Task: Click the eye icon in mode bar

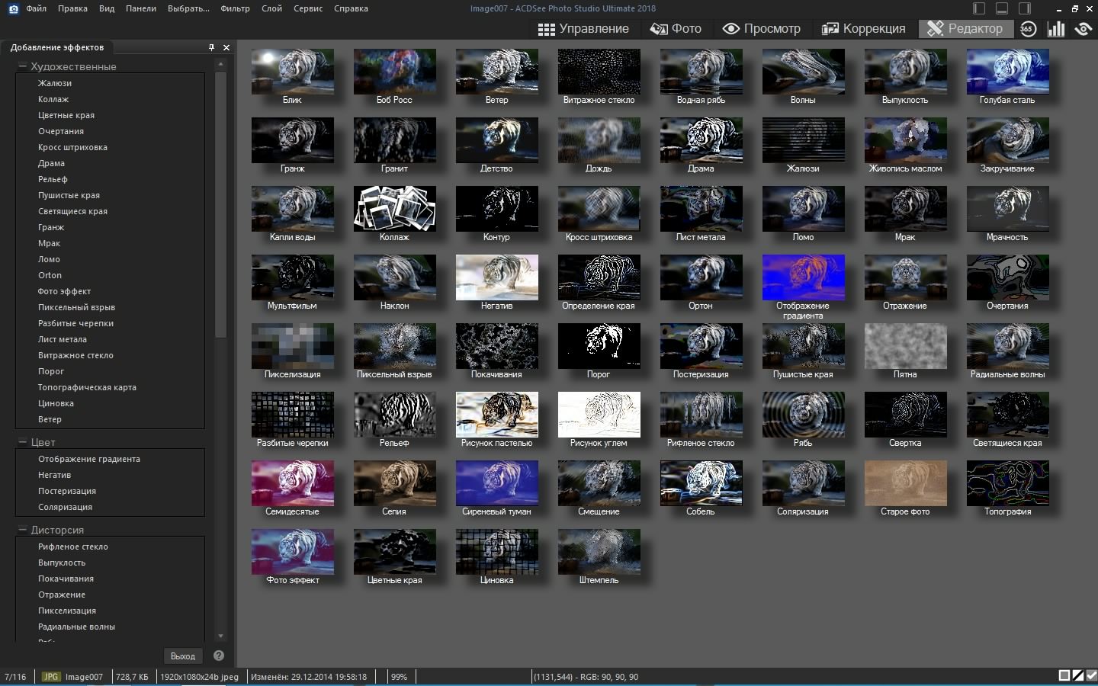Action: point(1083,29)
